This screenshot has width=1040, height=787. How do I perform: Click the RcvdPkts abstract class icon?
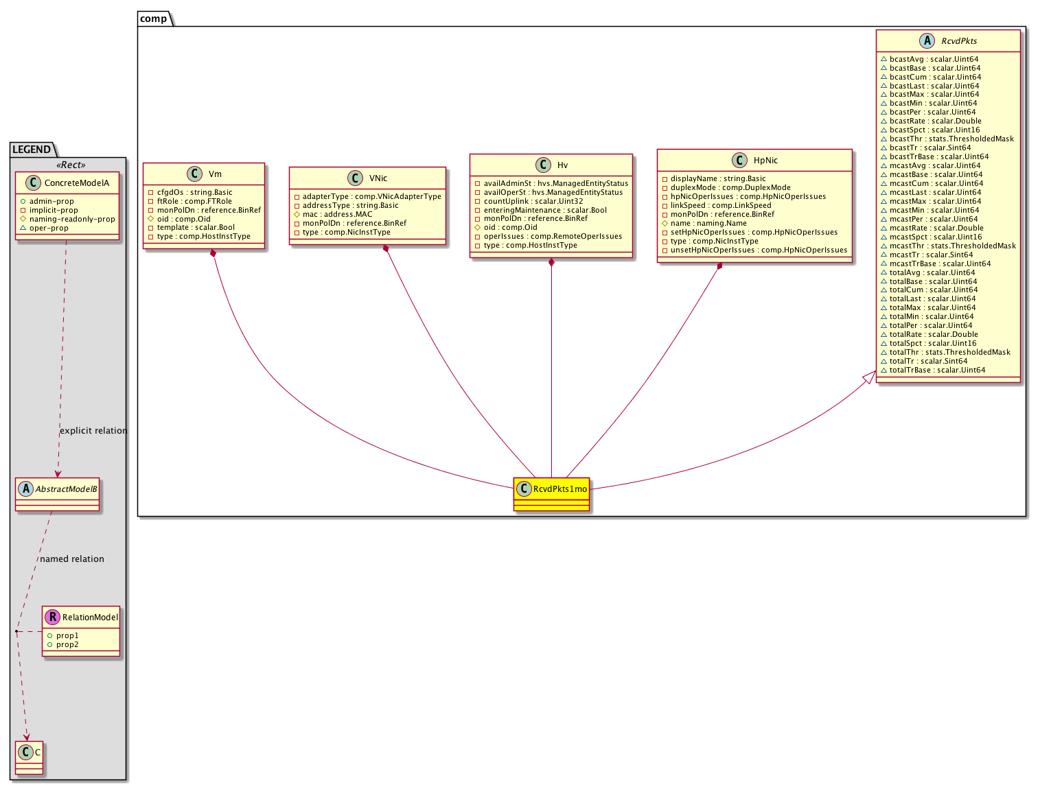coord(927,41)
